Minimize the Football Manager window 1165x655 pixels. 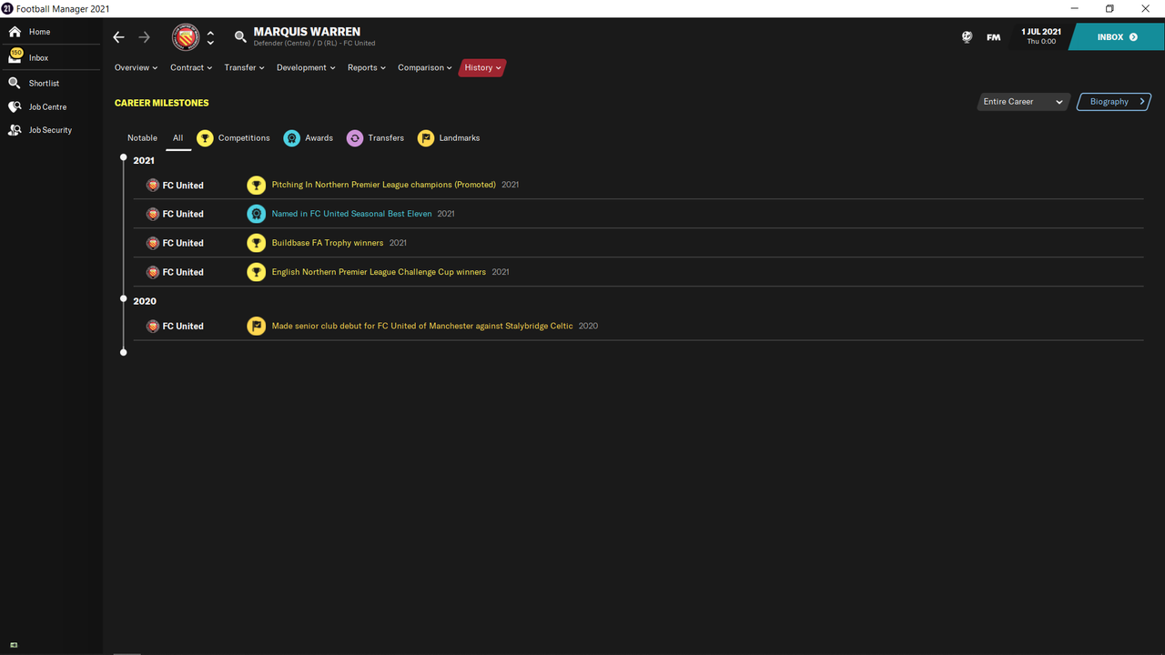[1075, 8]
